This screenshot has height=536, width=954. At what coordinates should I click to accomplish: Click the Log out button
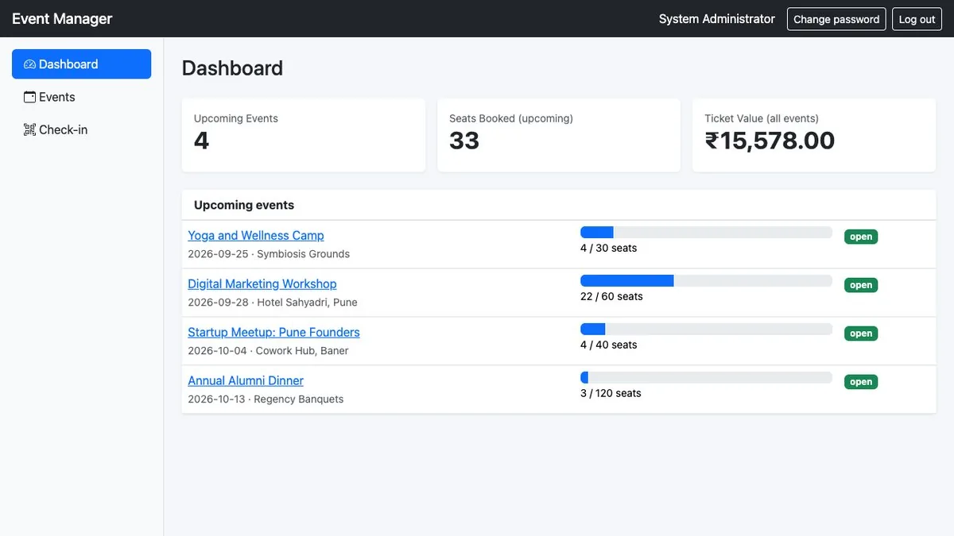tap(917, 19)
